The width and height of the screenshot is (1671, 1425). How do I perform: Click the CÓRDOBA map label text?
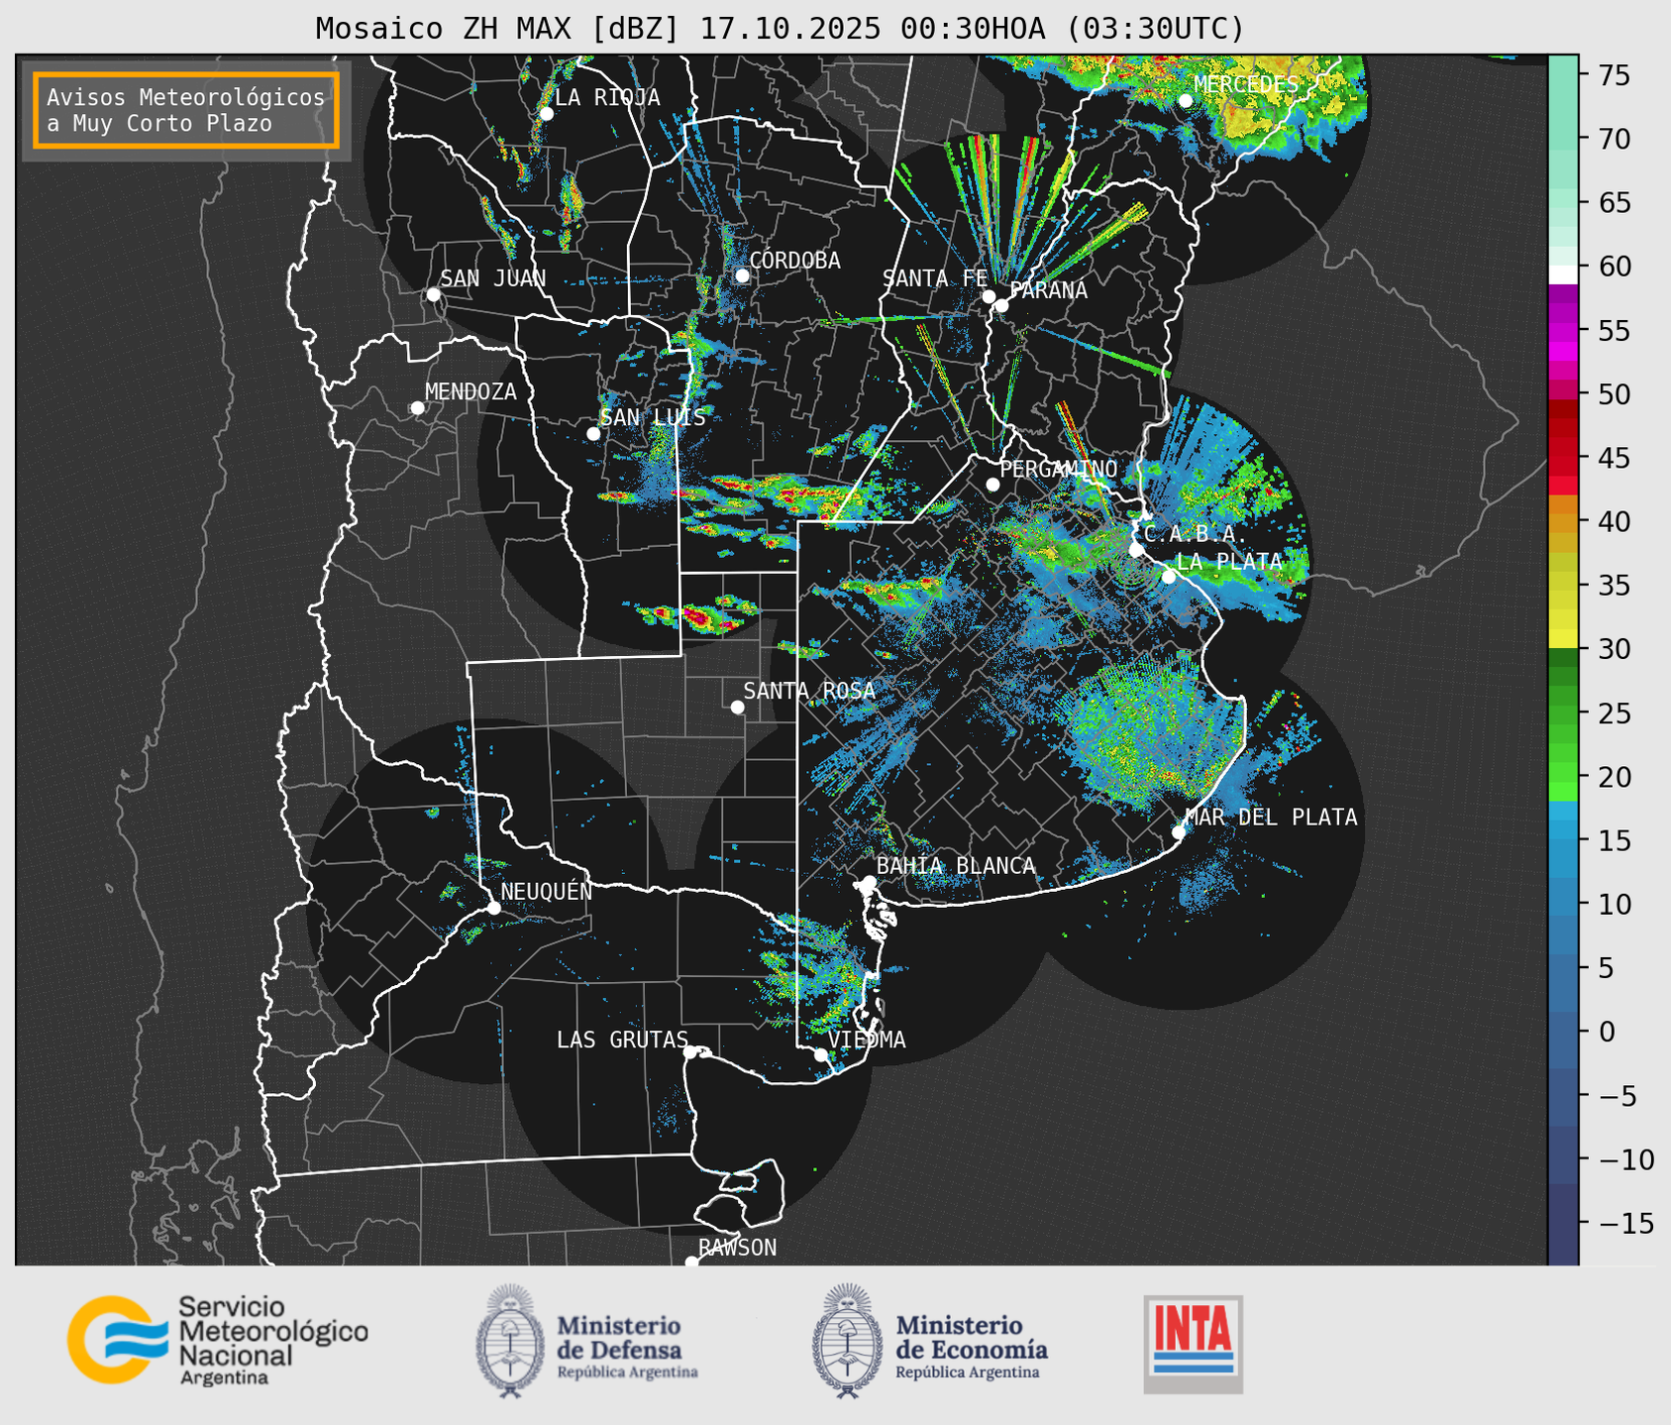pyautogui.click(x=794, y=261)
